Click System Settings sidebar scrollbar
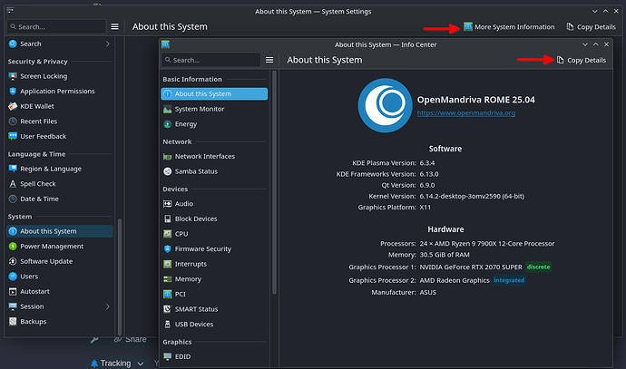Screen dimensions: 626x369 tap(120, 277)
